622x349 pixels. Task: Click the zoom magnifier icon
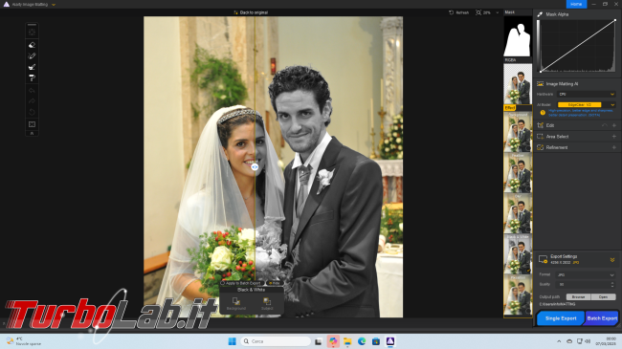(x=478, y=12)
